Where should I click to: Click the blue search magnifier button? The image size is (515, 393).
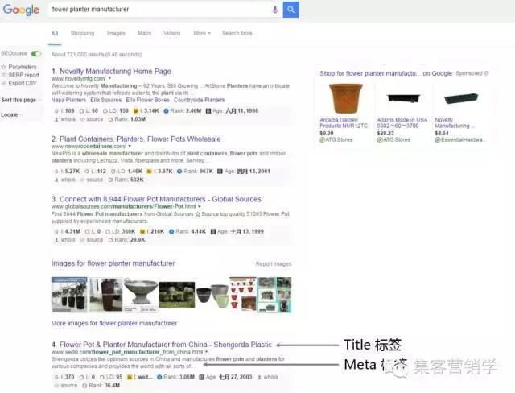coord(290,10)
